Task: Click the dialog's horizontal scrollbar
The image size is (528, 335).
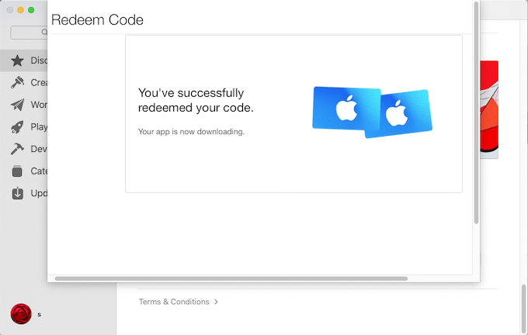Action: (x=231, y=278)
